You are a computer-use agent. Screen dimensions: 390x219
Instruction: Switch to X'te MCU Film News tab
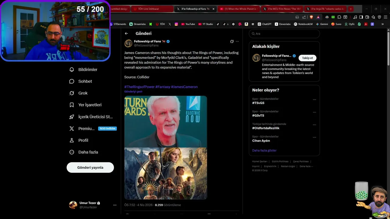tap(282, 9)
